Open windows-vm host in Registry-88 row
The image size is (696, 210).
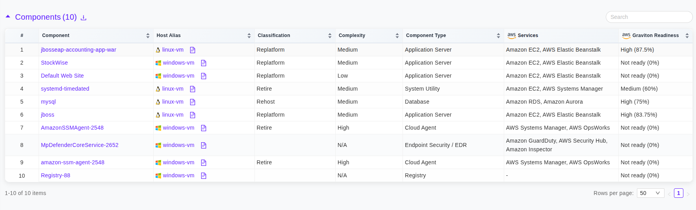tap(178, 175)
